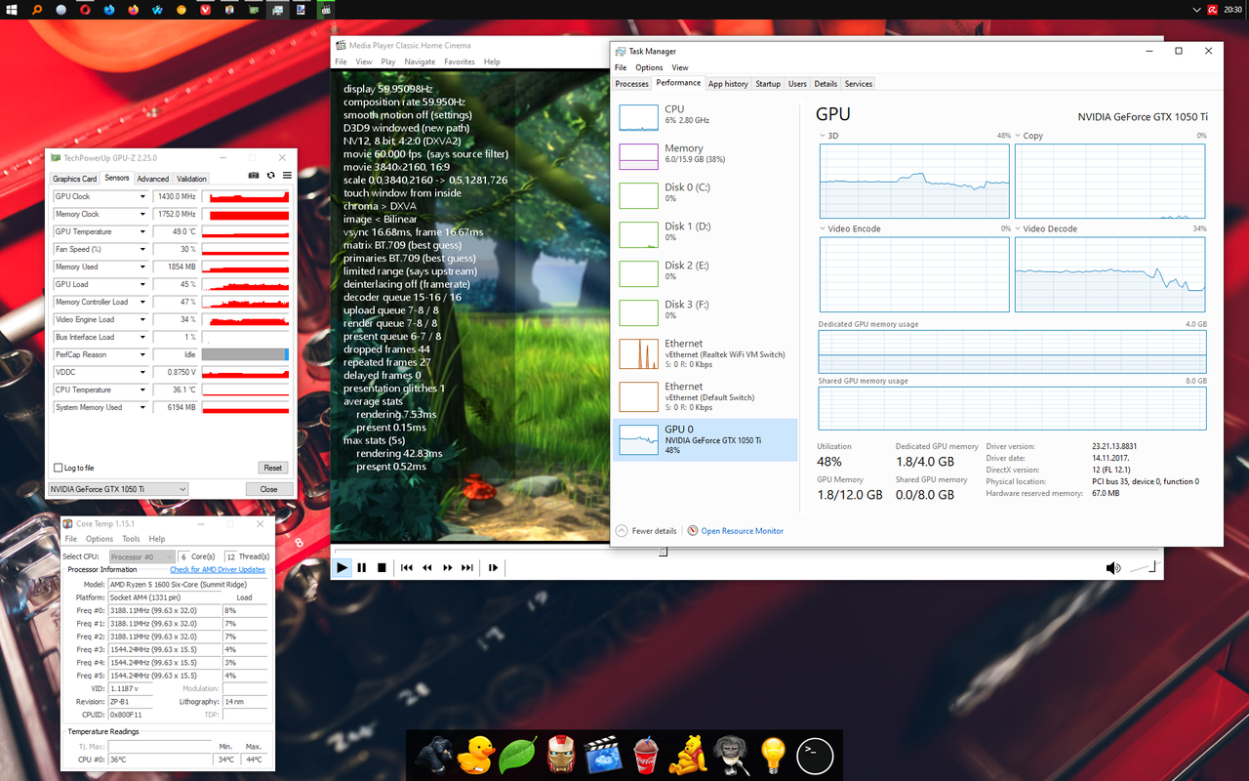Select Ethernet Realtek WiFi VM Switch entry
This screenshot has height=781, width=1249.
coord(705,353)
